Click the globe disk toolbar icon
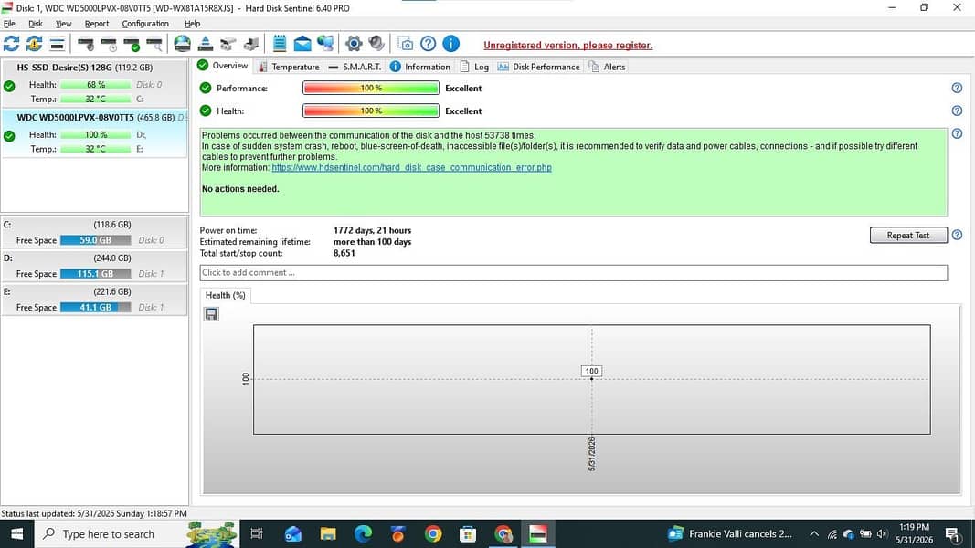 coord(182,44)
